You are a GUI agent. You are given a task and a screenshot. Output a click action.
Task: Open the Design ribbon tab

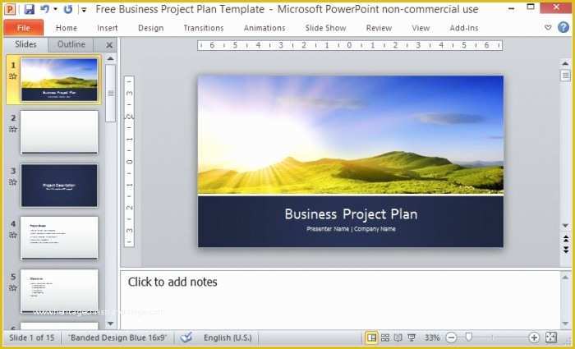tap(150, 28)
